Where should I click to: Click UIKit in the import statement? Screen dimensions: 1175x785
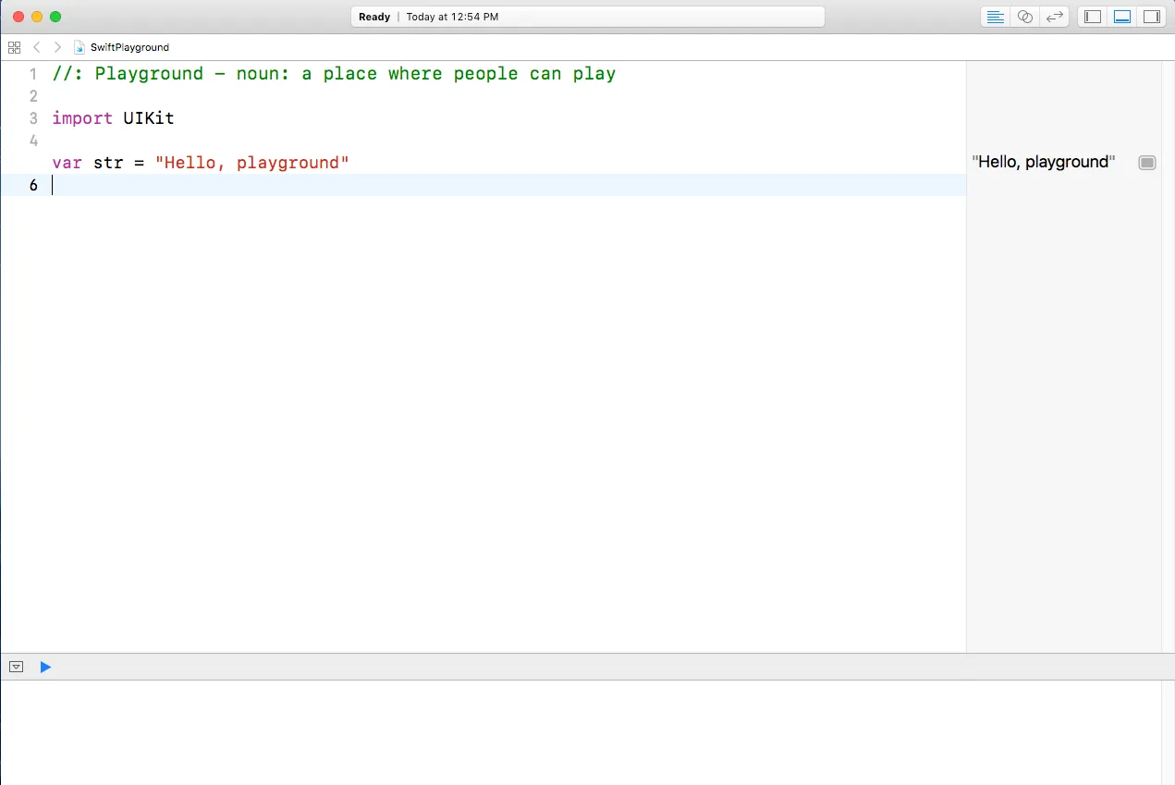pyautogui.click(x=149, y=118)
